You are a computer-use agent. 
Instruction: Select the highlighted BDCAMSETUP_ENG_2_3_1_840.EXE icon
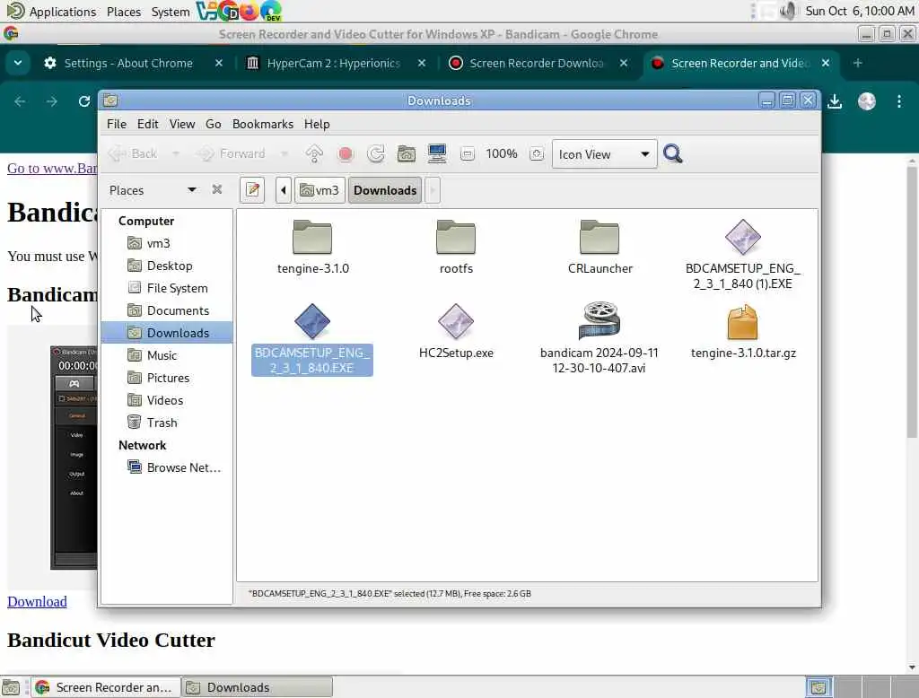tap(312, 321)
